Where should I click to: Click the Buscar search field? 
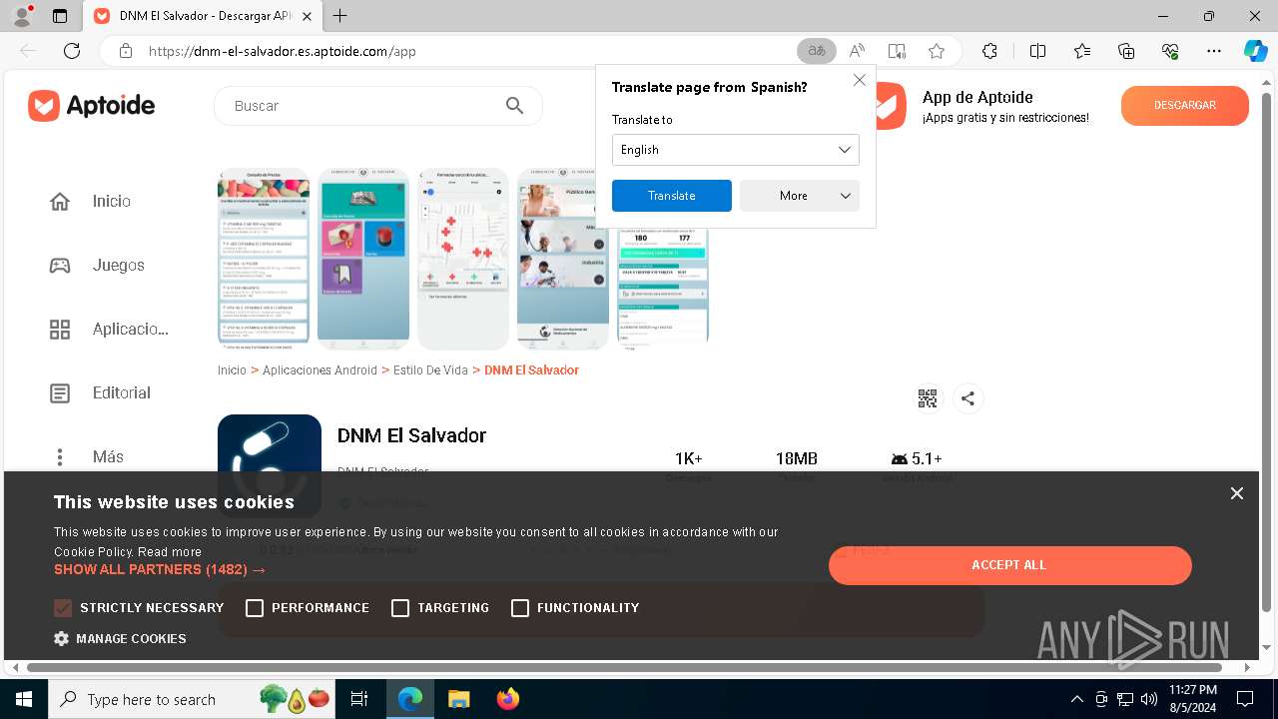378,106
